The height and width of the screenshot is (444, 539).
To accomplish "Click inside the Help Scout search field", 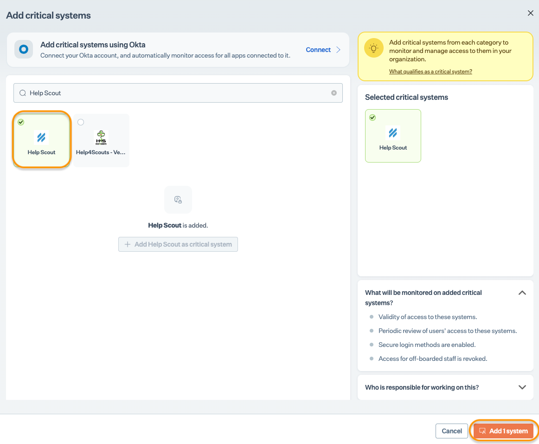I will (x=178, y=93).
